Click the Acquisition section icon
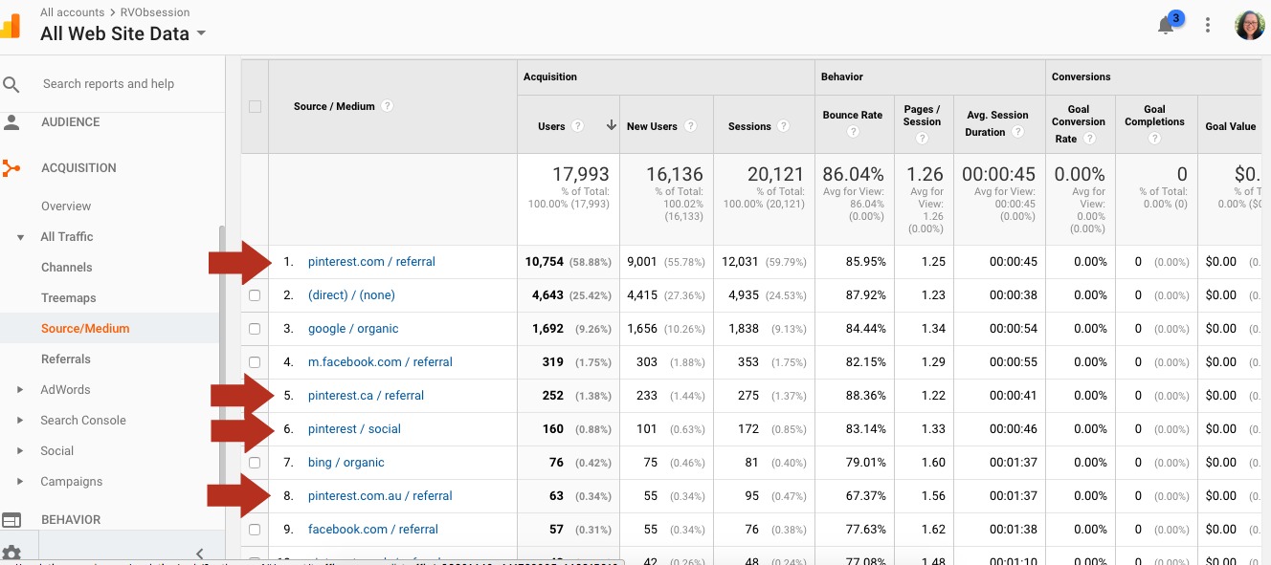Screen dimensions: 1271x565 pyautogui.click(x=11, y=168)
